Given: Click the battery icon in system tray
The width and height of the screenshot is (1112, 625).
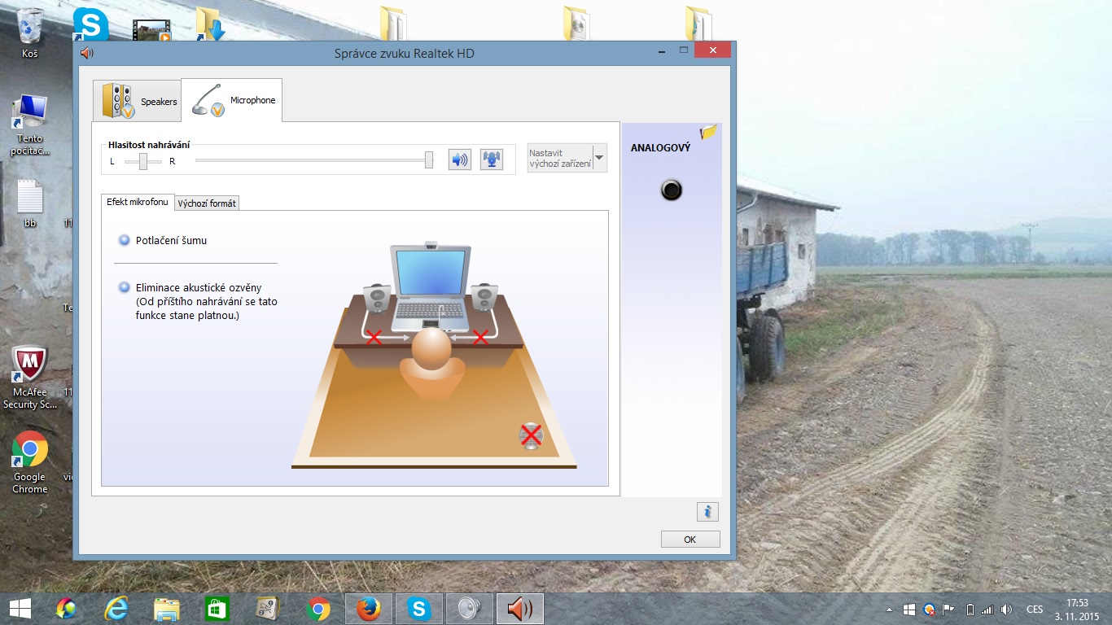Looking at the screenshot, I should click(x=970, y=610).
